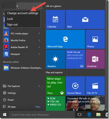Open the News tile about Chilcot
The image size is (109, 119).
(x=85, y=103)
